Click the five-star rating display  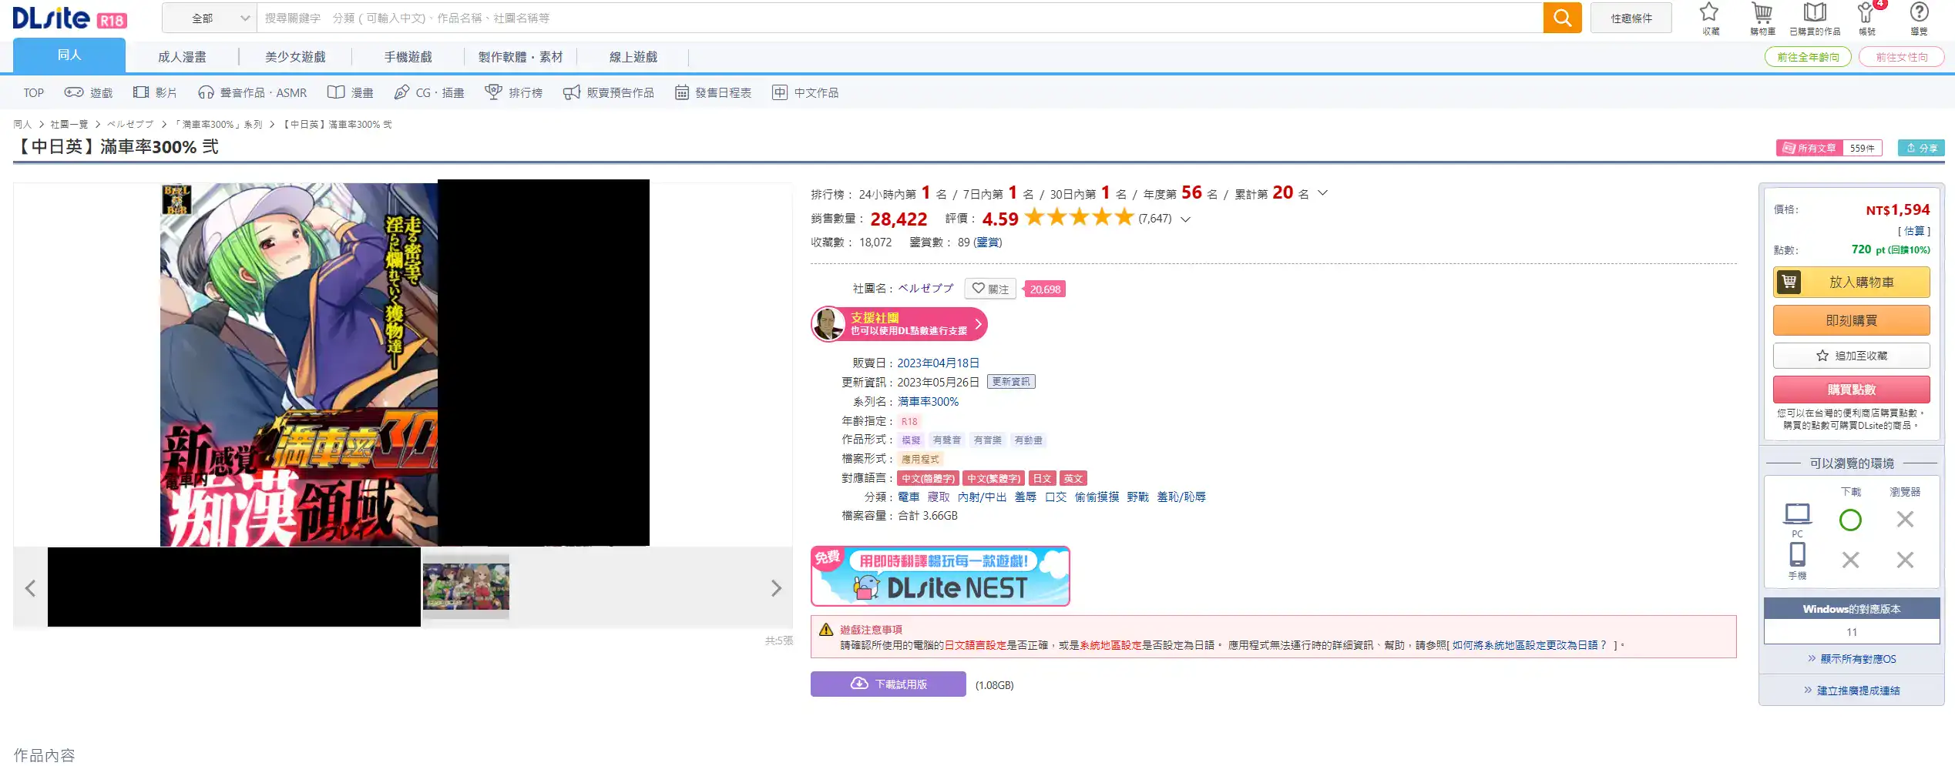coord(1079,218)
